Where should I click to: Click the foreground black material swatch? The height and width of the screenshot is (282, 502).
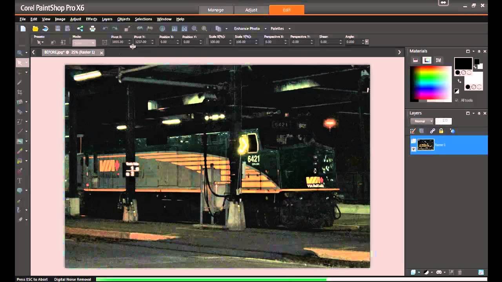pos(463,64)
